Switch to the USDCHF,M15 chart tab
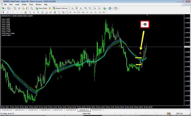191x116 pixels. tap(33, 110)
